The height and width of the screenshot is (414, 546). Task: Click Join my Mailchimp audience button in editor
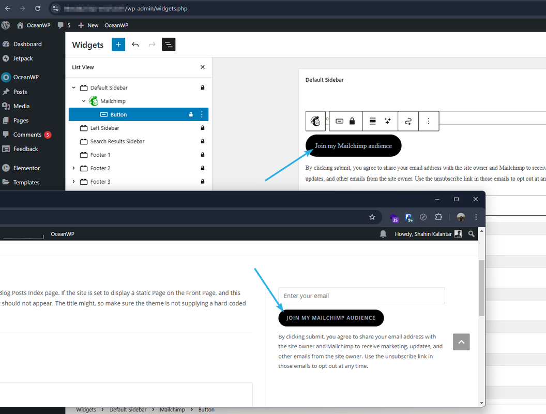pos(354,145)
